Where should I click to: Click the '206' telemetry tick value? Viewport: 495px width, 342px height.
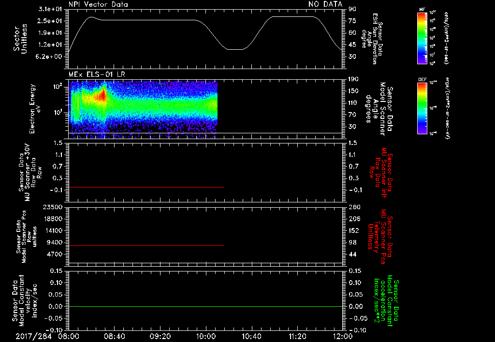click(x=354, y=219)
